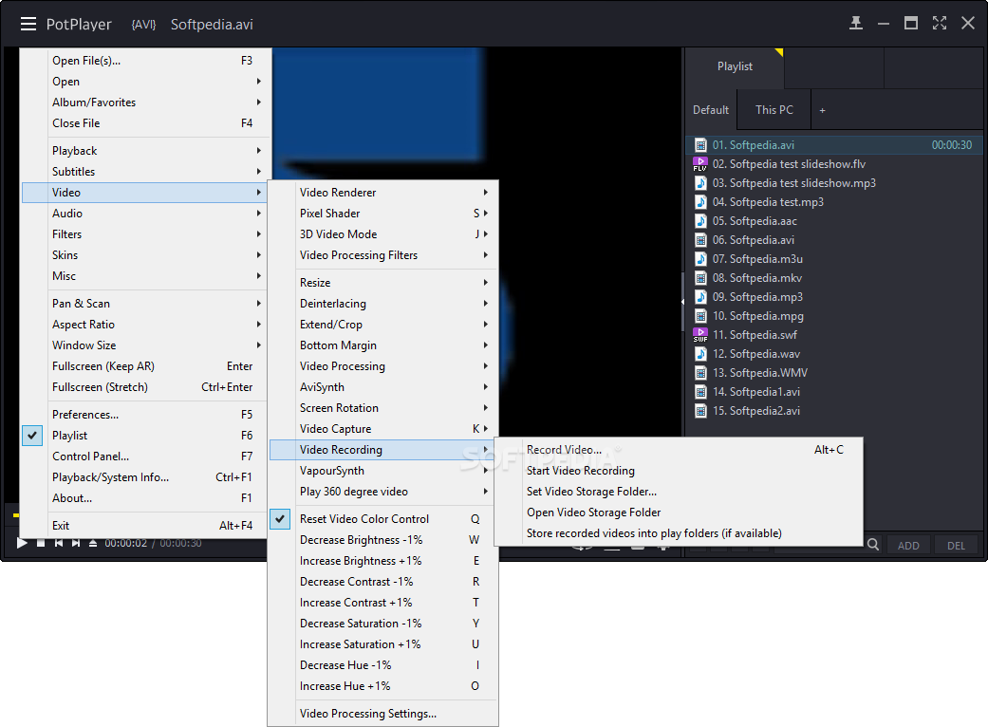Click music icon of 05. Softpedia.aac
This screenshot has width=988, height=727.
tap(700, 220)
